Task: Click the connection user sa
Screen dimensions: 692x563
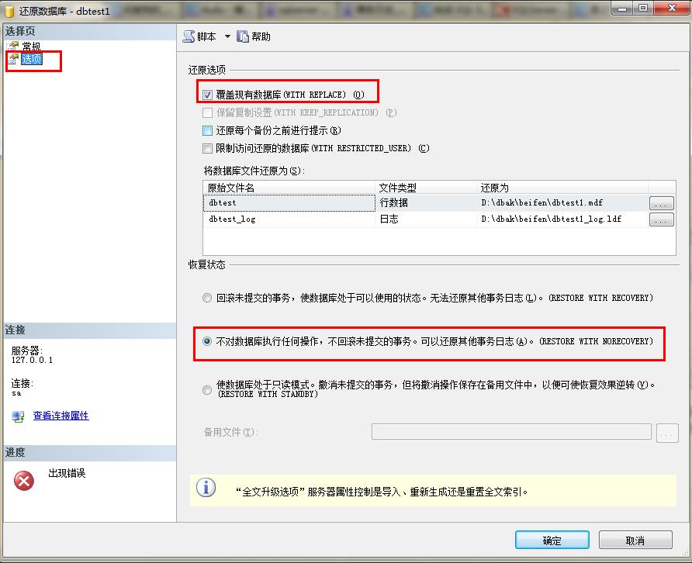Action: pyautogui.click(x=16, y=392)
